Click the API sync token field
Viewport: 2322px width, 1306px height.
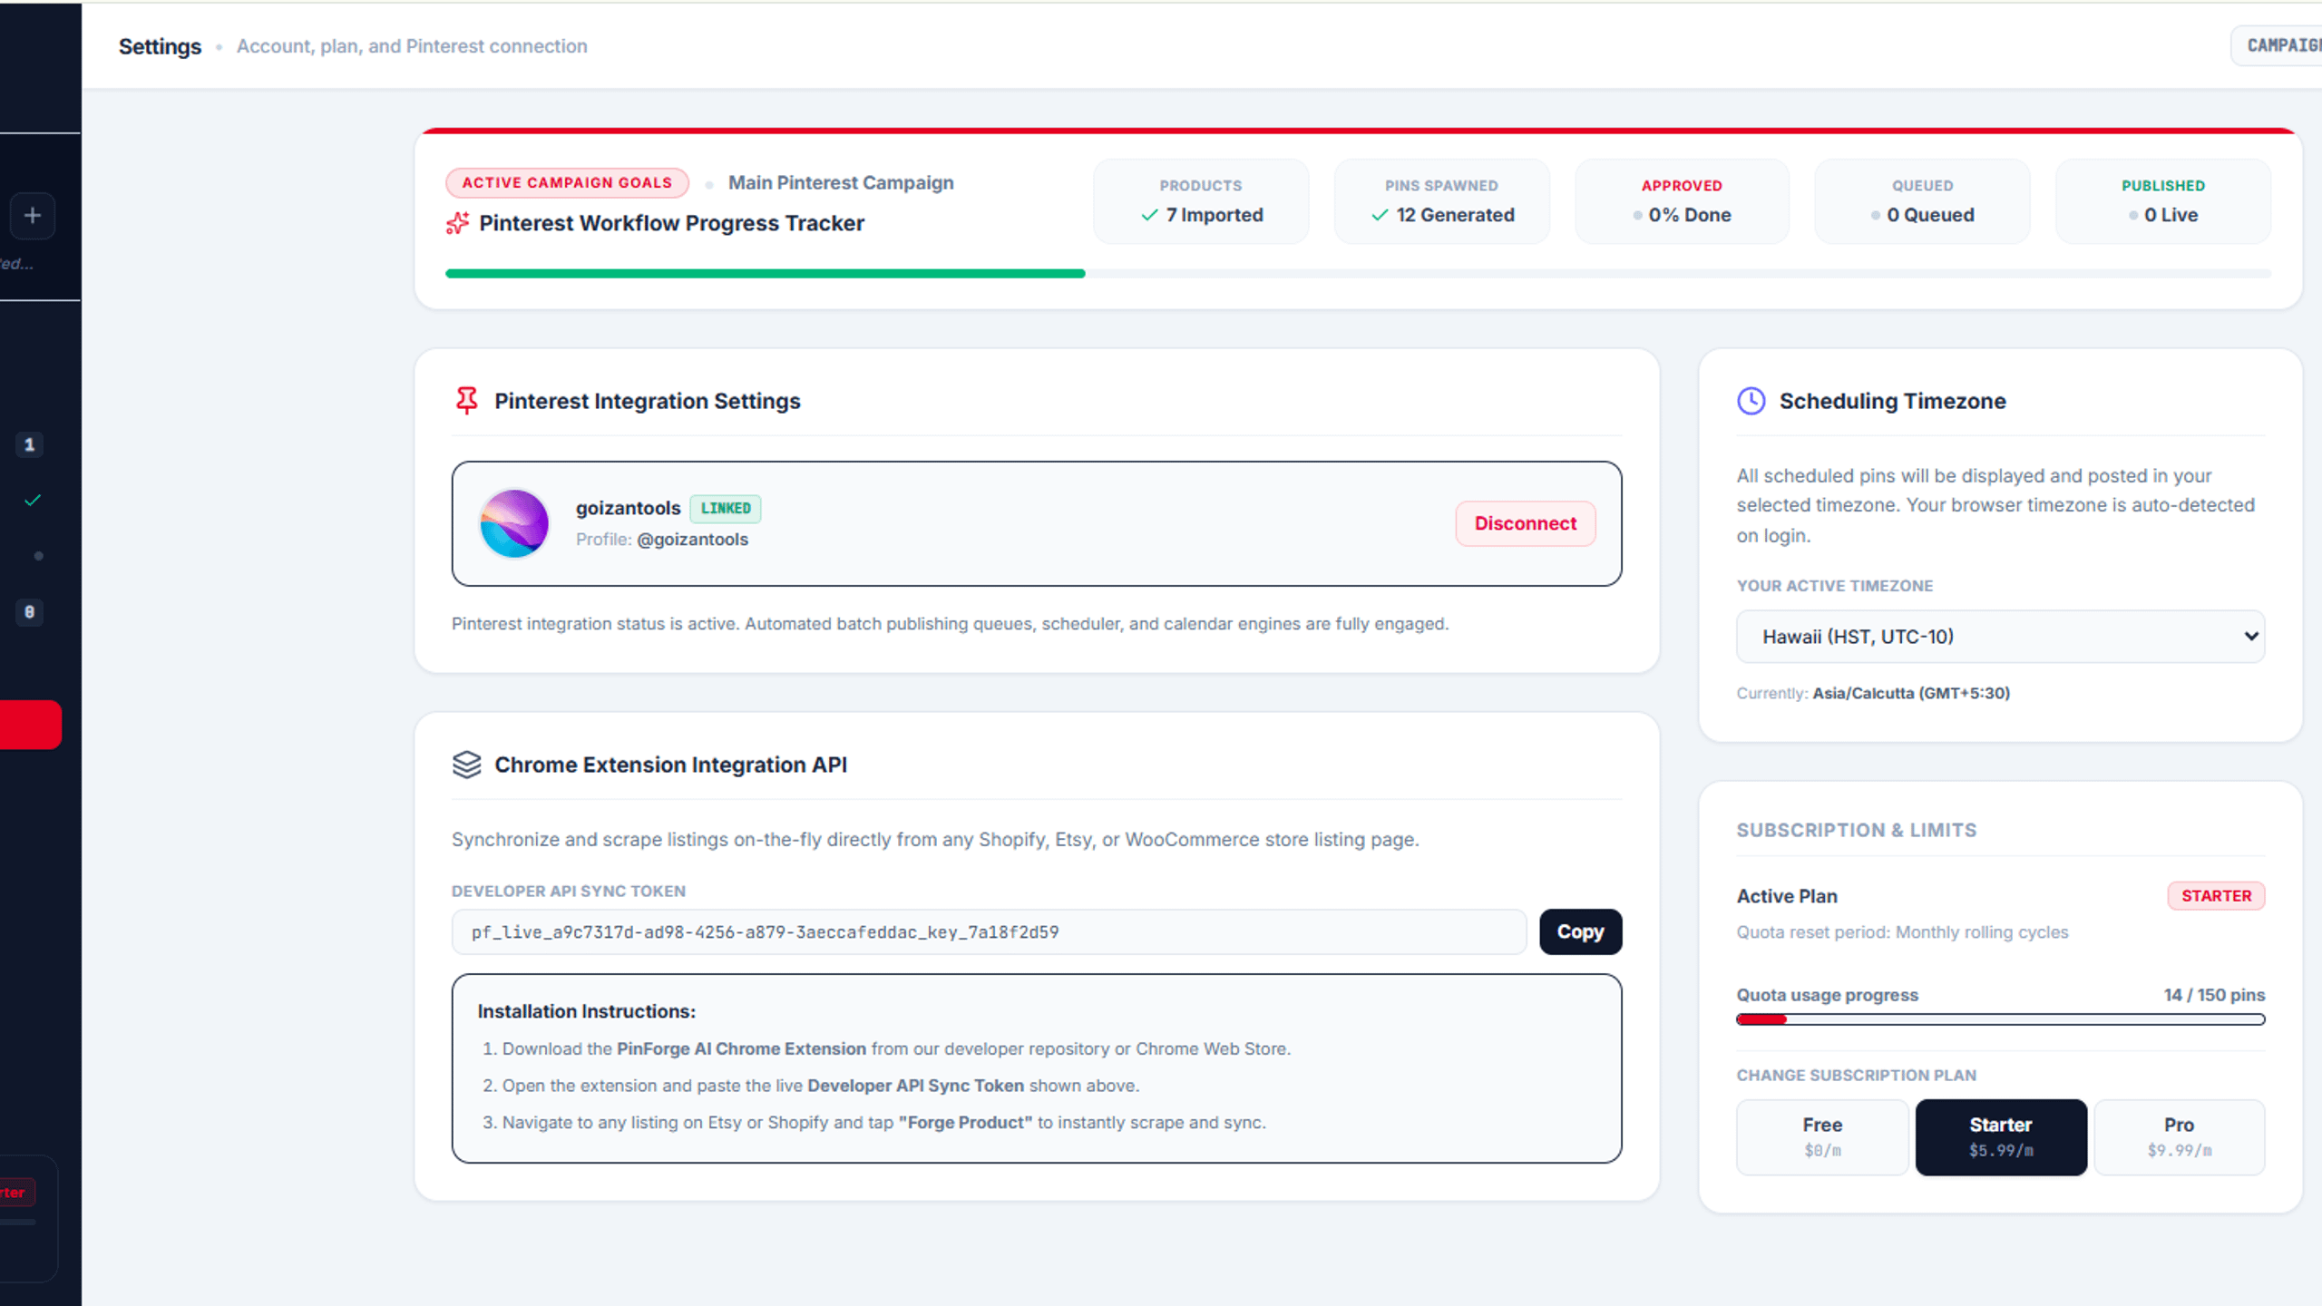(x=989, y=932)
